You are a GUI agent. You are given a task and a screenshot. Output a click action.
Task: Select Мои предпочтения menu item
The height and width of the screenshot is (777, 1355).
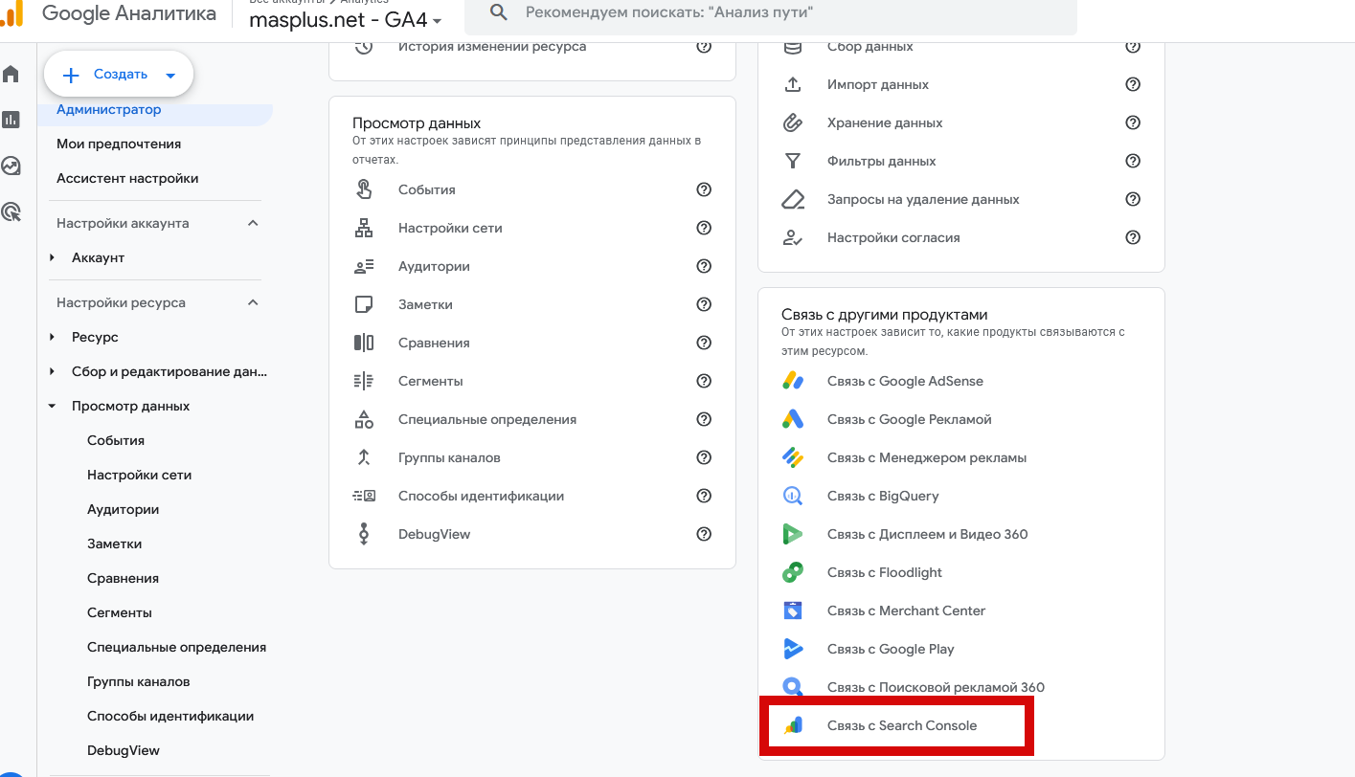point(119,144)
